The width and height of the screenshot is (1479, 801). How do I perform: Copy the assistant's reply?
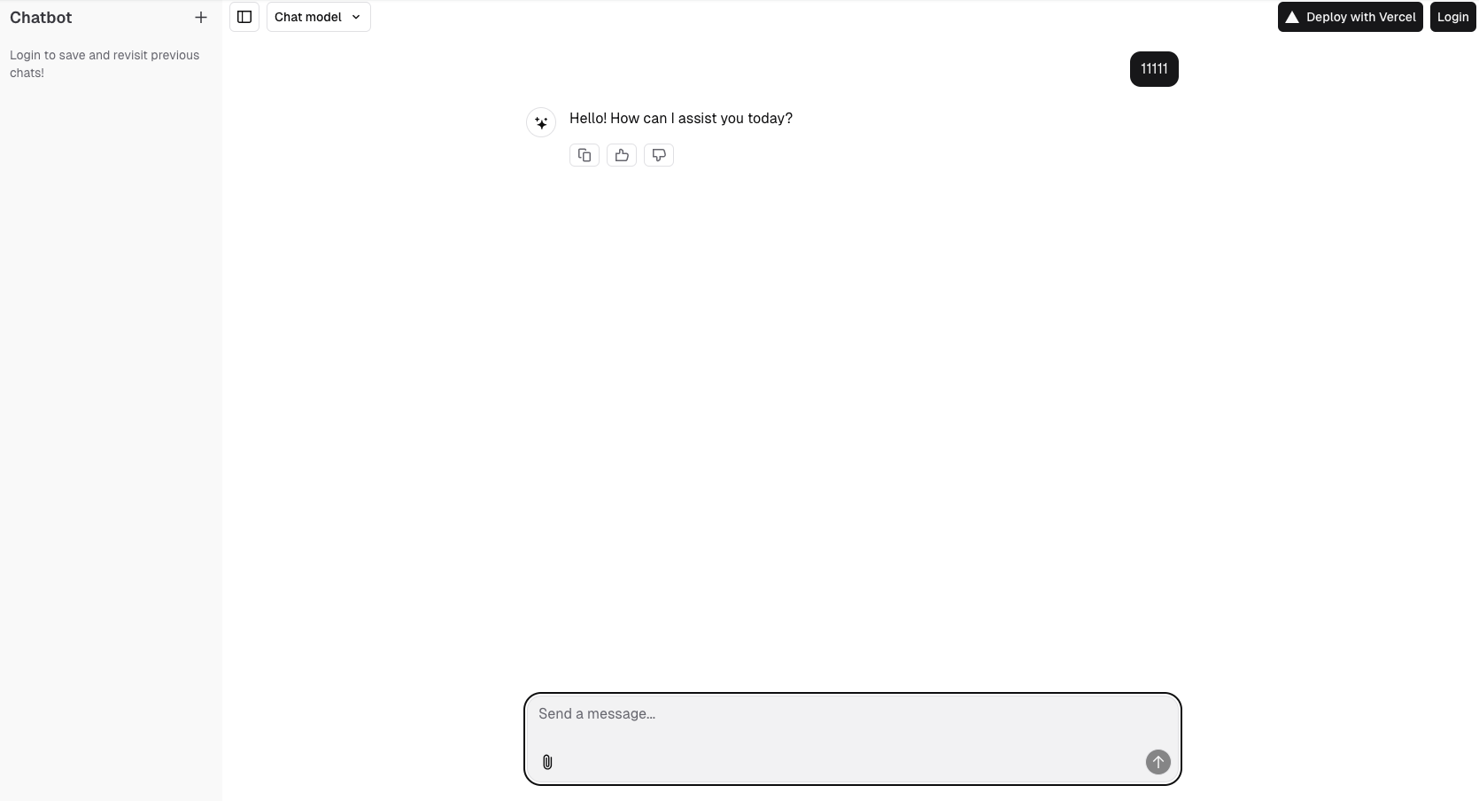tap(585, 155)
